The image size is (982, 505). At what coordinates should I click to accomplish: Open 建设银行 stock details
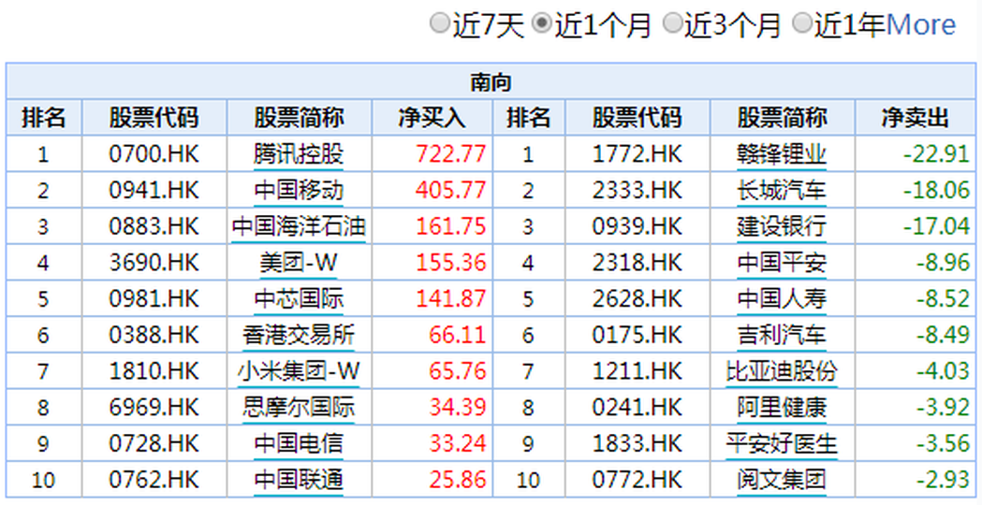(782, 226)
